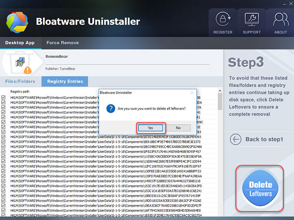Viewport: 294px width, 220px height.
Task: Toggle checkbox for entry ending D2F82486
Action: pos(3,146)
